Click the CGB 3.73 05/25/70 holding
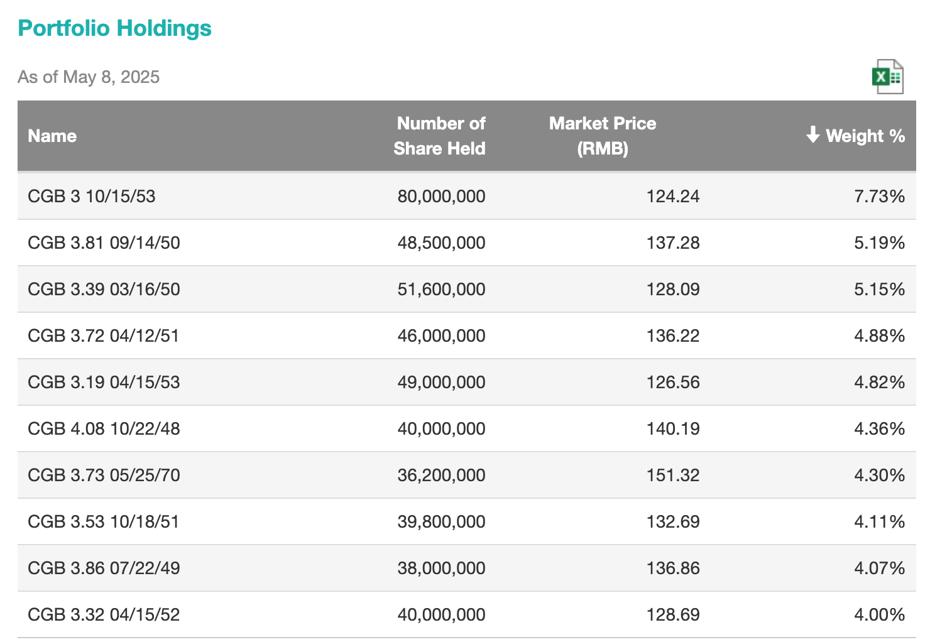 click(104, 475)
